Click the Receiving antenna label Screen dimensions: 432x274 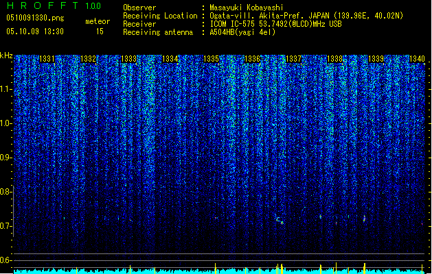tap(158, 32)
